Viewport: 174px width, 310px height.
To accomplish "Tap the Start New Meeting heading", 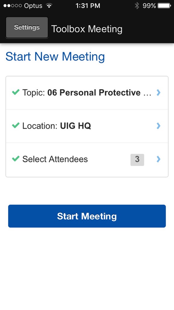I will tap(55, 57).
